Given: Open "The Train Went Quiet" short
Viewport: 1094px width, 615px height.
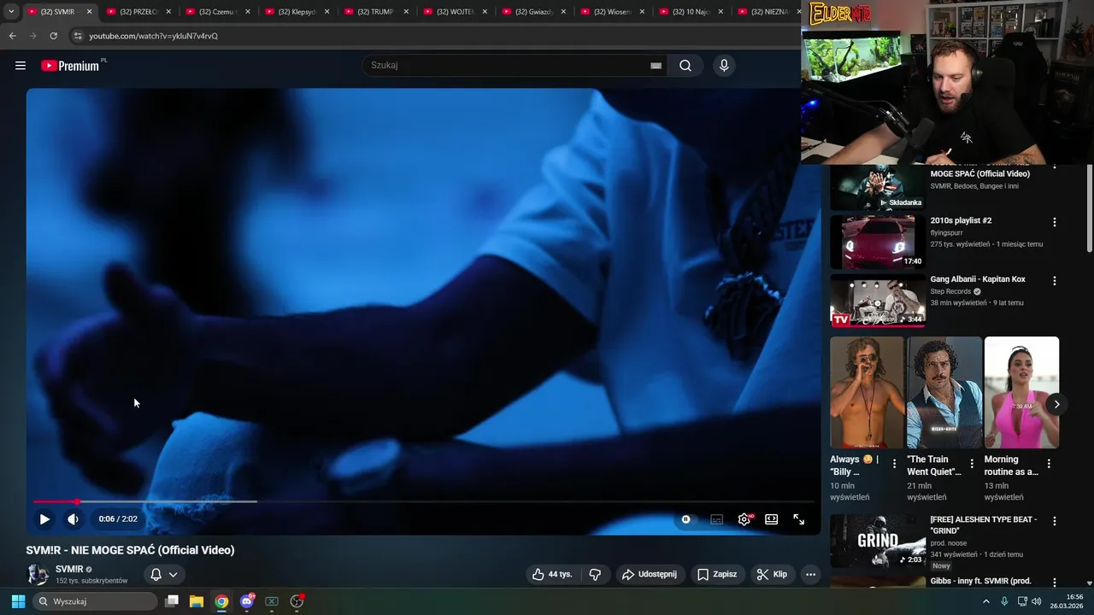Looking at the screenshot, I should coord(944,392).
